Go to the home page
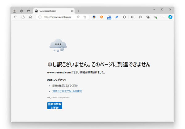 pyautogui.click(x=31, y=17)
